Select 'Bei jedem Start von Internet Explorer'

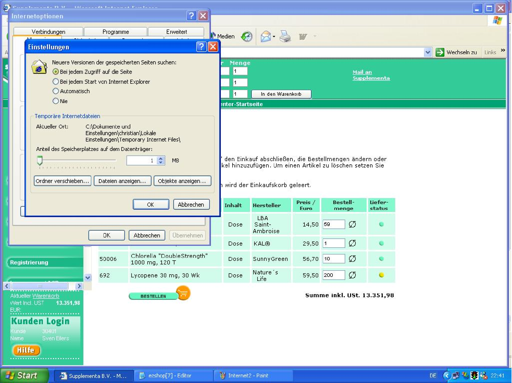[x=56, y=82]
